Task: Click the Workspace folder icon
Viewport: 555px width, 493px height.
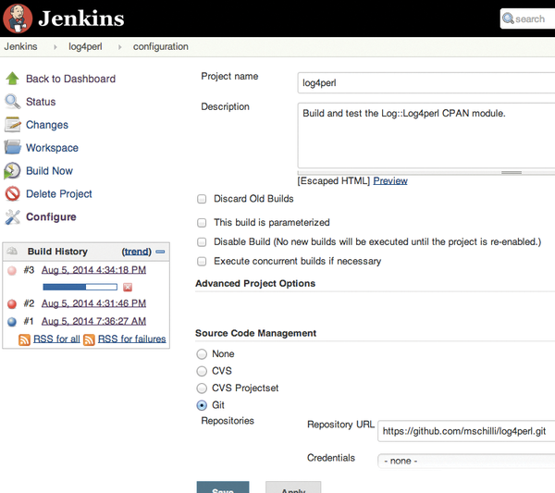Action: click(12, 147)
